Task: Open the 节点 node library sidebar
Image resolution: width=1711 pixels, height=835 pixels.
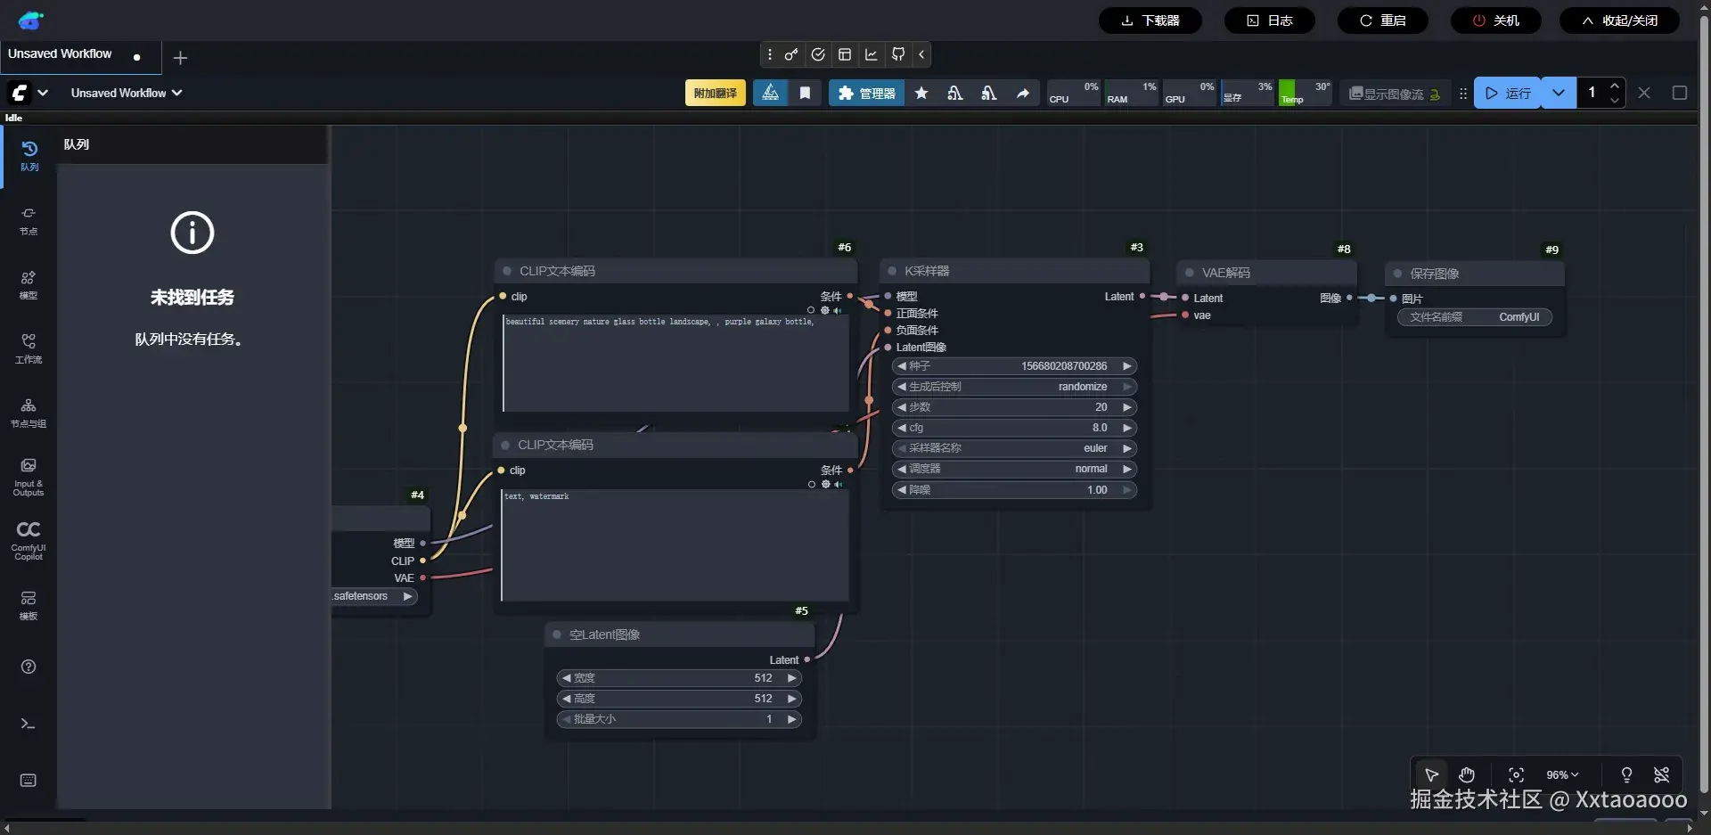Action: 29,220
